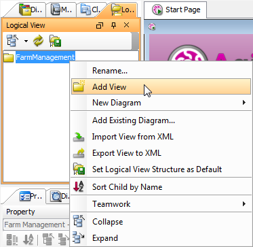This screenshot has height=247, width=253.
Task: Switch to the M.. model tab
Action: coord(62,10)
